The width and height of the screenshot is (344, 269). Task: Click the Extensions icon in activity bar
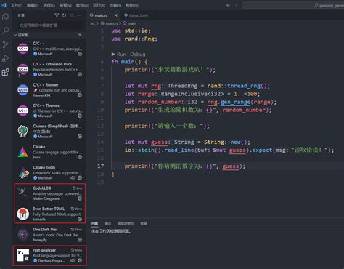[x=5, y=72]
